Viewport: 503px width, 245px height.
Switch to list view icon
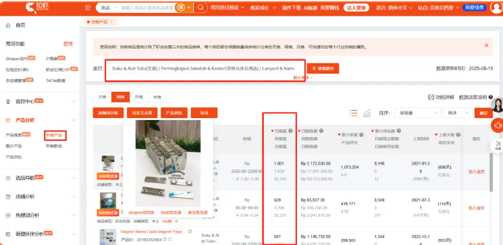(x=353, y=113)
